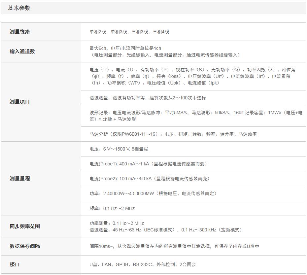Click the 频率 0.1 Hz~2 MHz row

pyautogui.click(x=112, y=208)
